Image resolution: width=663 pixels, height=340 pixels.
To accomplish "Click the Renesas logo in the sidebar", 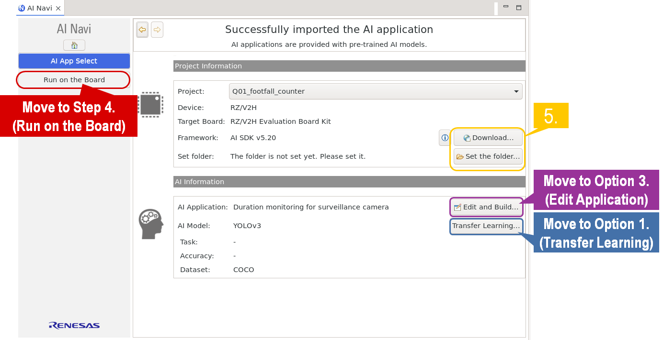I will click(x=74, y=326).
